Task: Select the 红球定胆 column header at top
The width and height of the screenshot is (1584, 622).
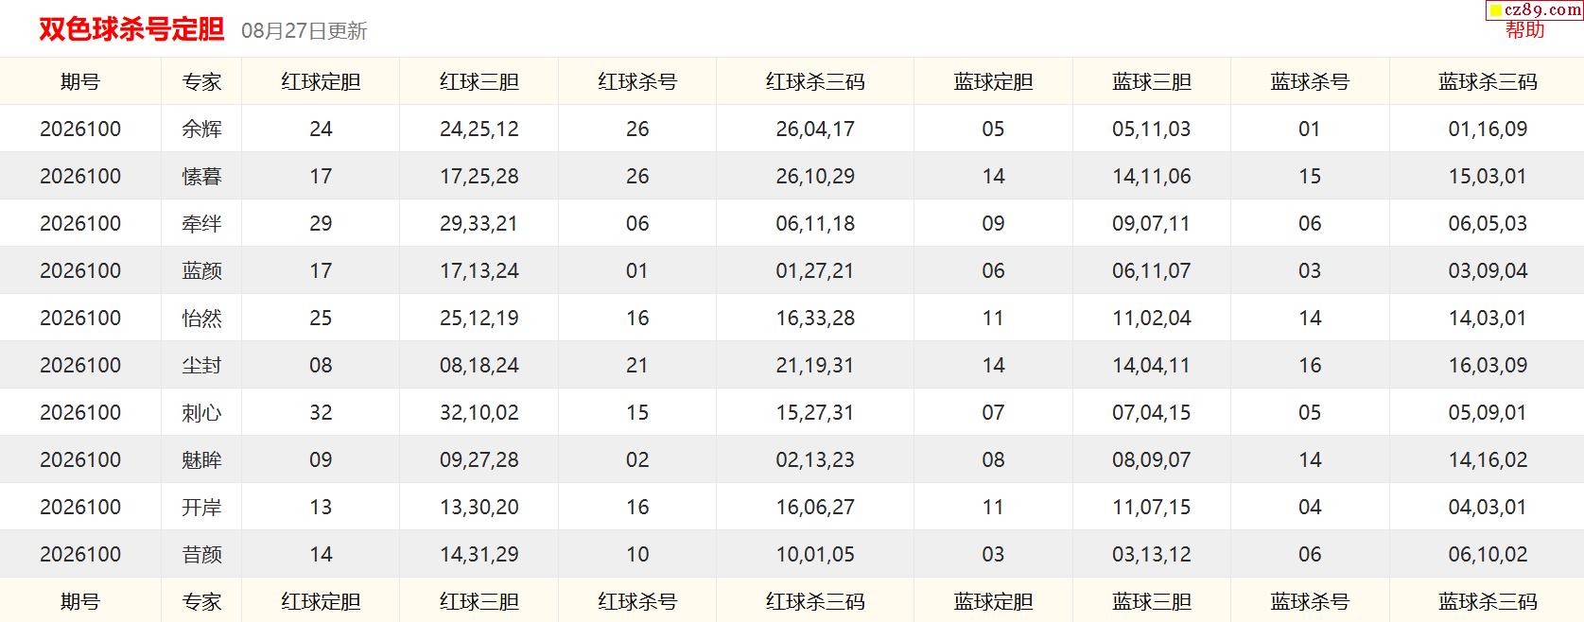Action: pyautogui.click(x=321, y=82)
